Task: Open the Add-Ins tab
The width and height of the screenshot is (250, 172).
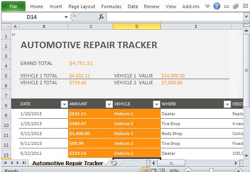Action: click(x=191, y=6)
